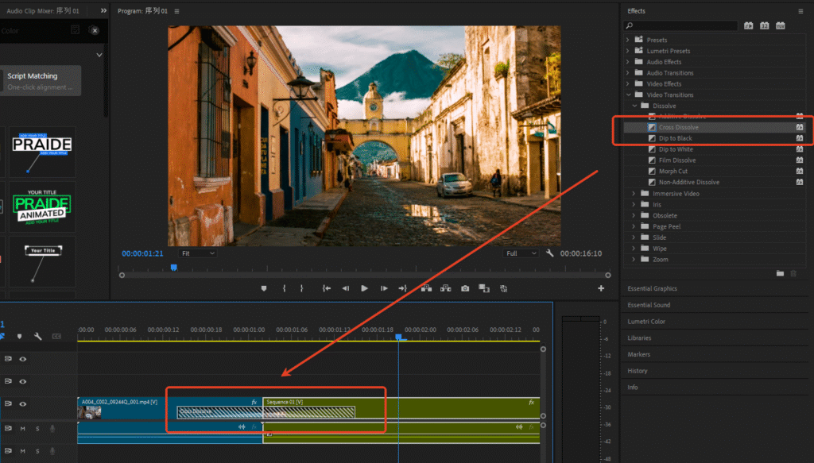Expand the Video Effects folder
This screenshot has width=814, height=463.
tap(628, 83)
